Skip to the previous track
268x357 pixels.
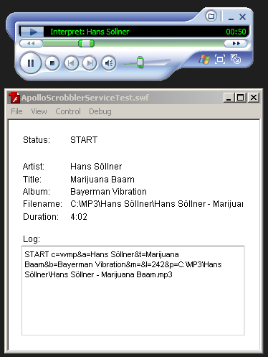(x=71, y=63)
